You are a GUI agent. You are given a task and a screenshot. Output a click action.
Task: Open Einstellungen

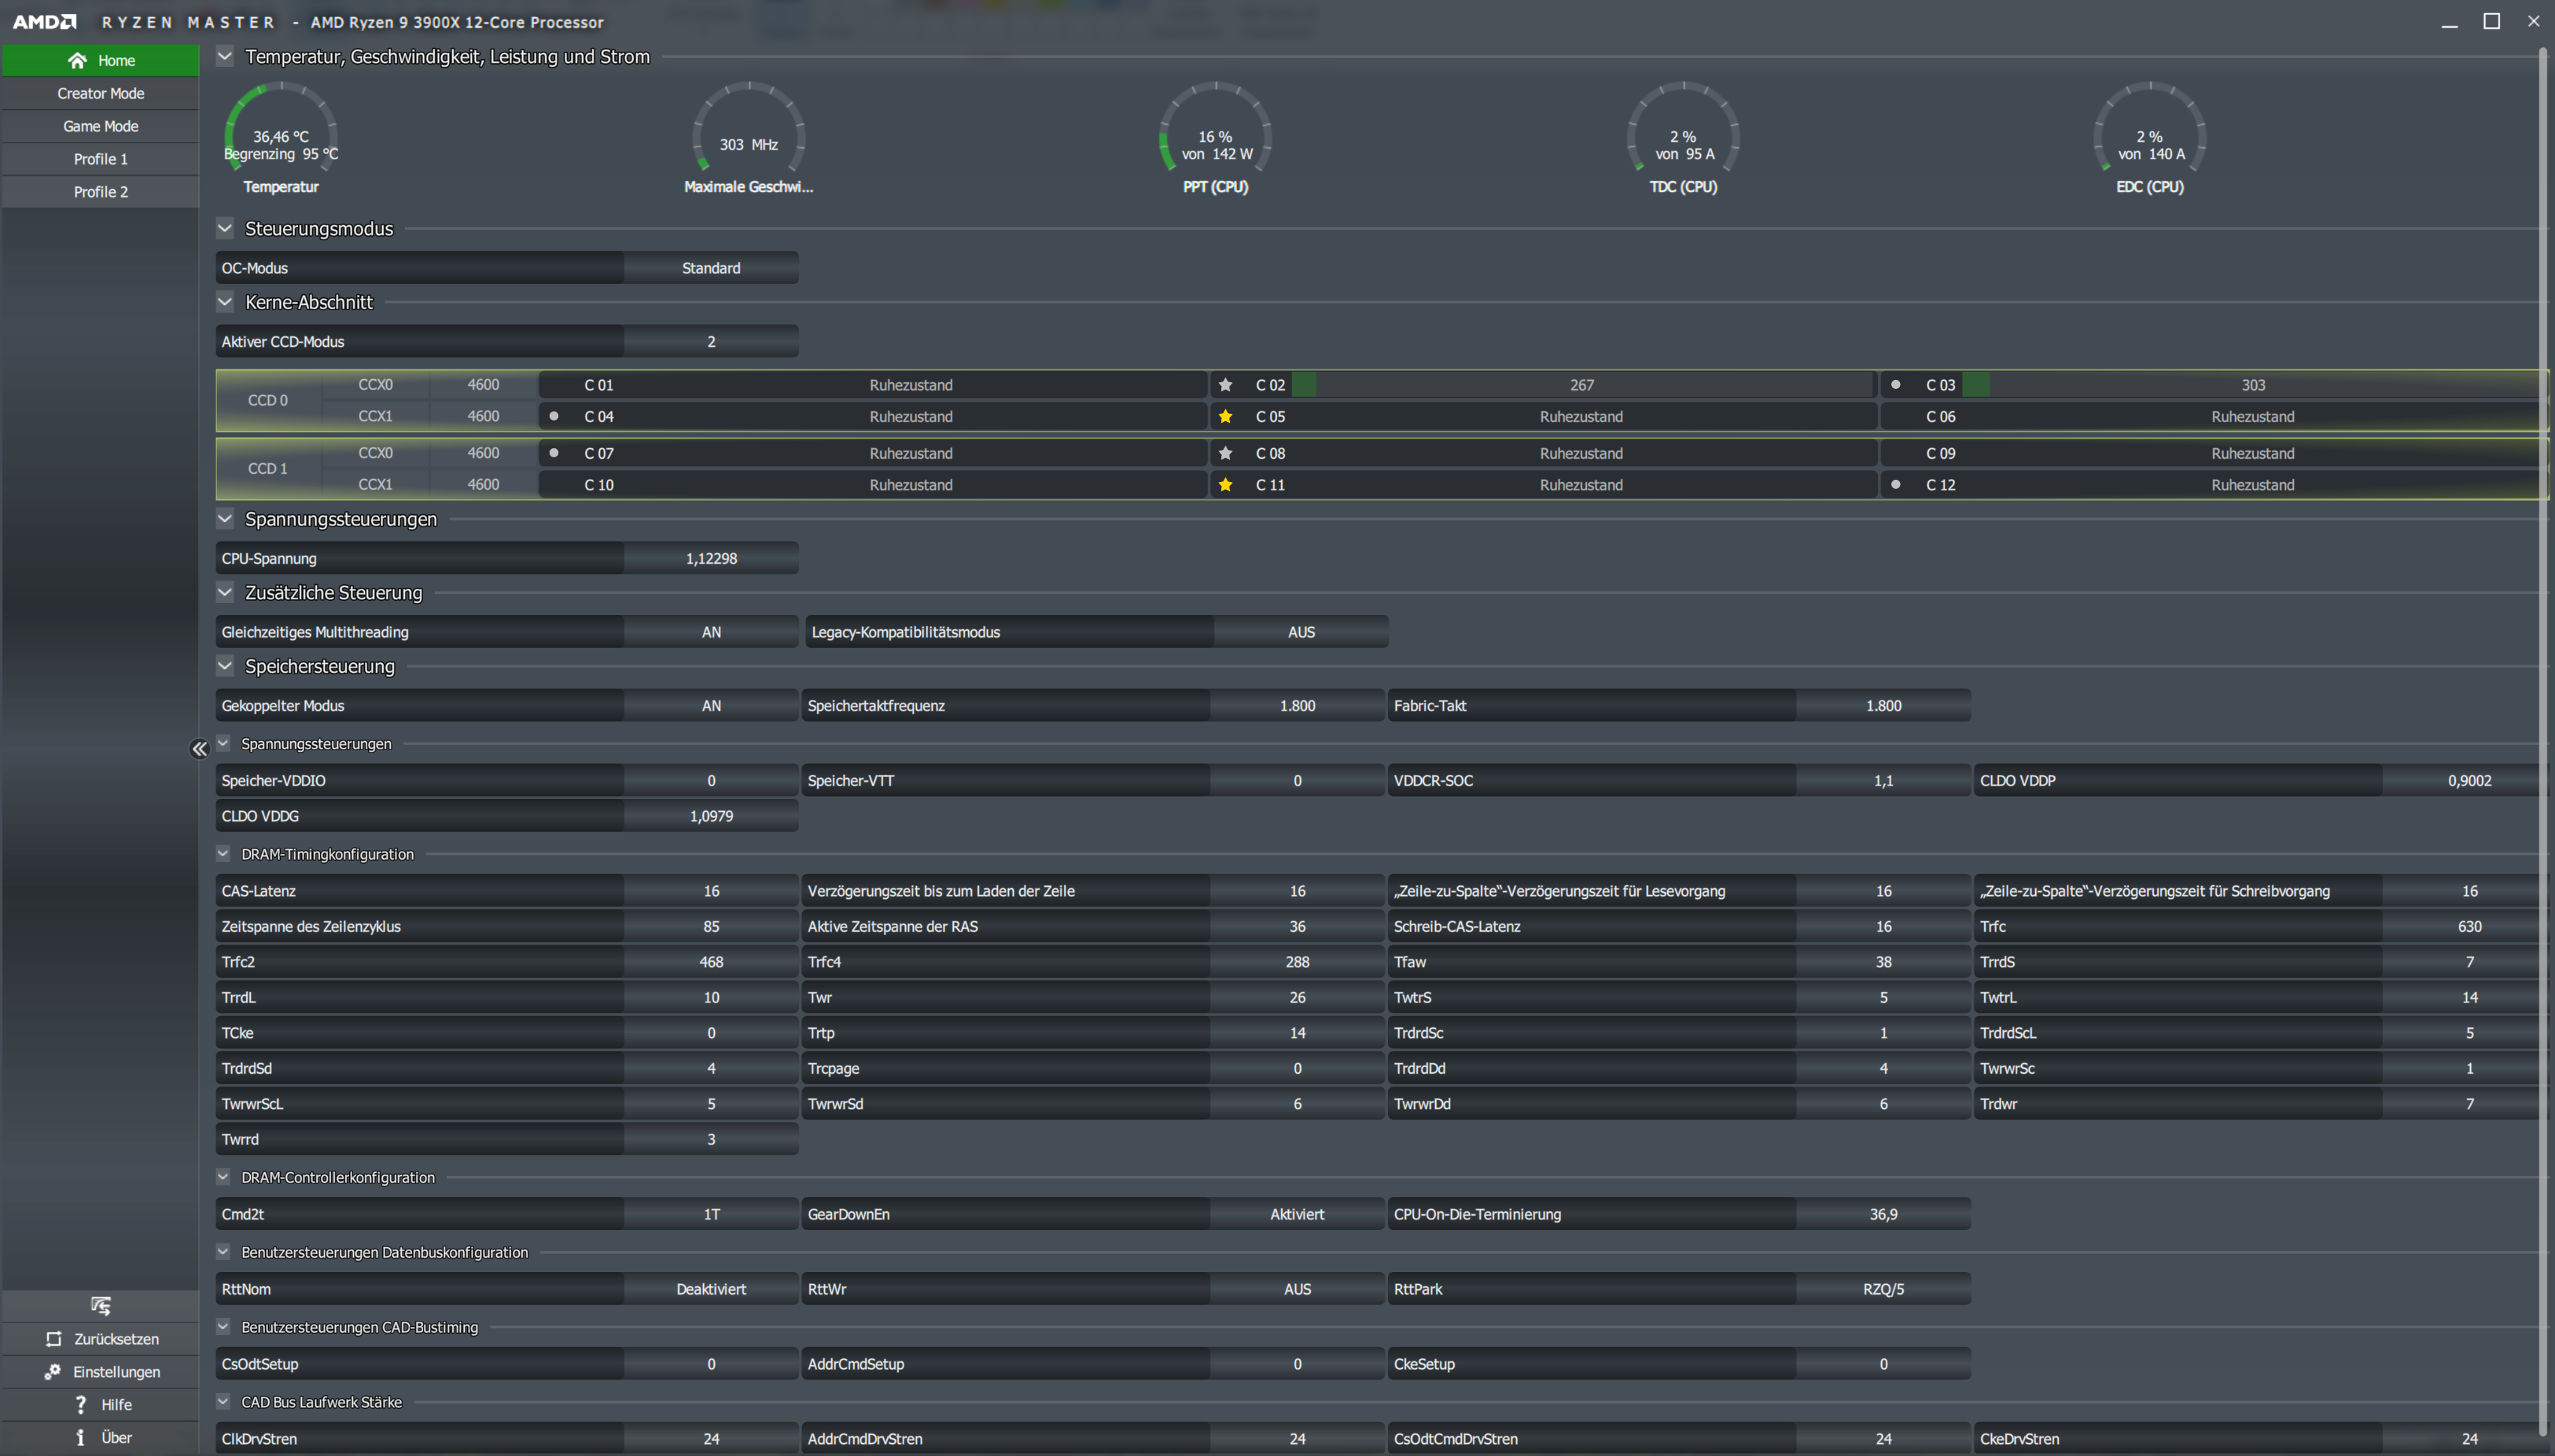coord(101,1372)
